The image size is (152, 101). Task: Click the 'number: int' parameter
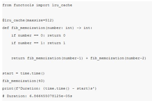60,28
